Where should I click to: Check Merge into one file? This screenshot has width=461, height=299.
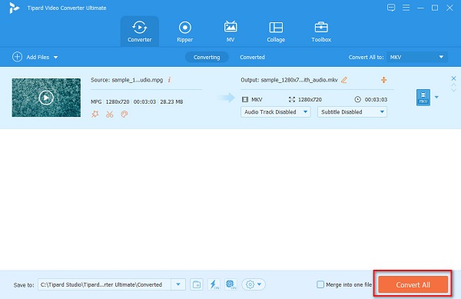point(320,284)
